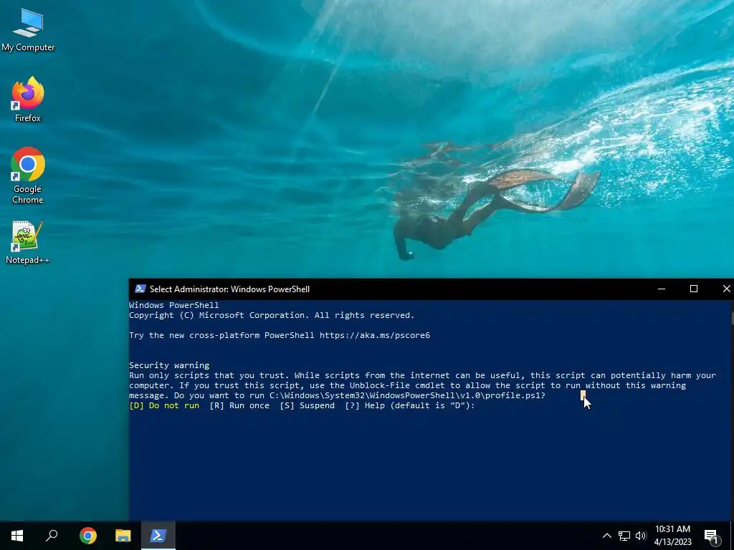
Task: Show hidden system tray icons
Action: tap(606, 536)
